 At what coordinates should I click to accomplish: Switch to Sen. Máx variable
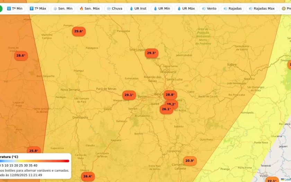[89, 8]
